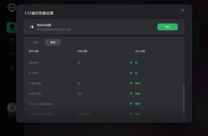Screen dimensions: 208x136
Task: Click the 当前设置 column header
Action: [82, 51]
